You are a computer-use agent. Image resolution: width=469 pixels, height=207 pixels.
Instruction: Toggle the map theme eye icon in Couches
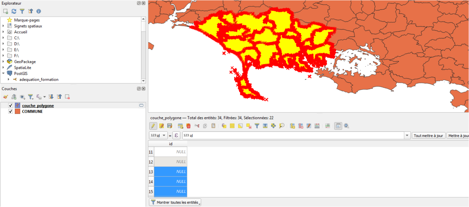point(22,97)
